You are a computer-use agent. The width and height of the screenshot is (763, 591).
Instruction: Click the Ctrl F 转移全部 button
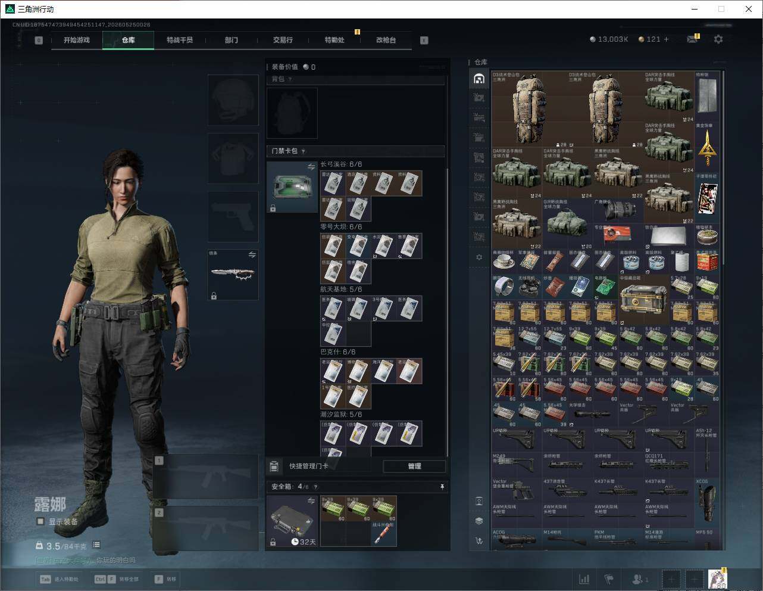tap(116, 579)
